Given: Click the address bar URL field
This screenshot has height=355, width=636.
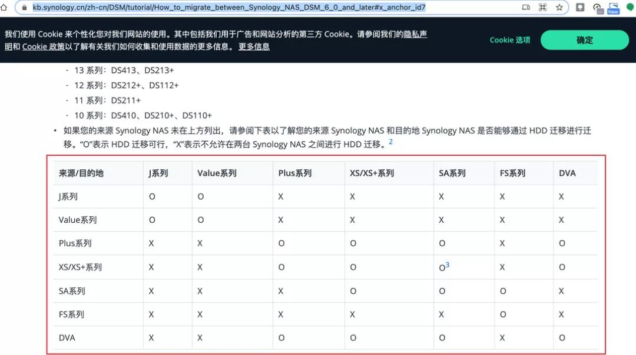Looking at the screenshot, I should [236, 7].
